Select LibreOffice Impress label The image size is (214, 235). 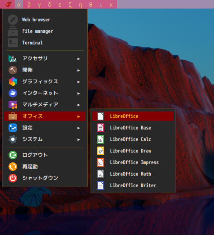click(134, 162)
